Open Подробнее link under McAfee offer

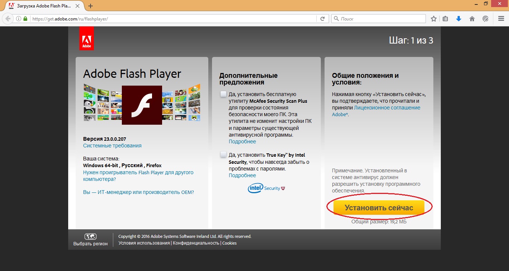click(242, 141)
